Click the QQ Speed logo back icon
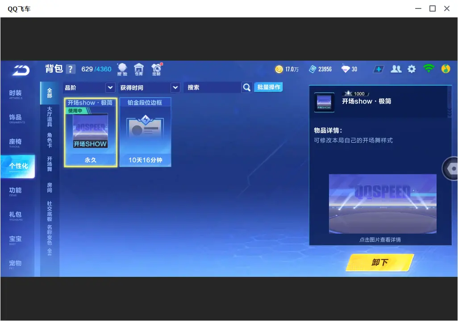 (x=21, y=70)
